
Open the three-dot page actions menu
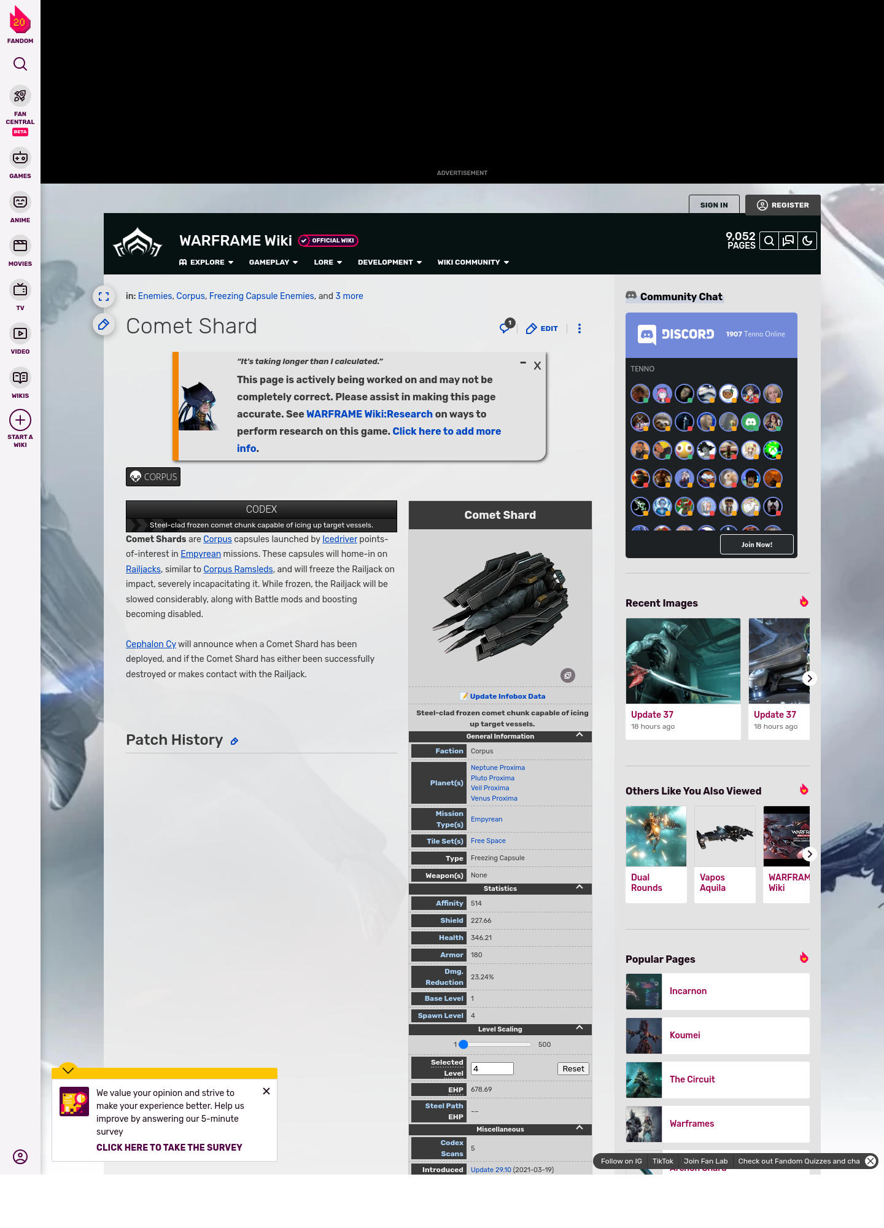(580, 328)
